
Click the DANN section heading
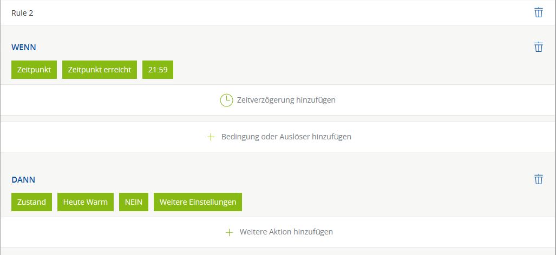pos(23,179)
